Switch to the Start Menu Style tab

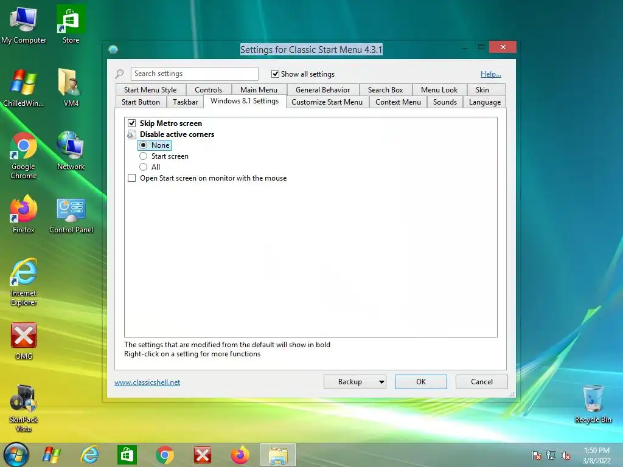(x=150, y=90)
